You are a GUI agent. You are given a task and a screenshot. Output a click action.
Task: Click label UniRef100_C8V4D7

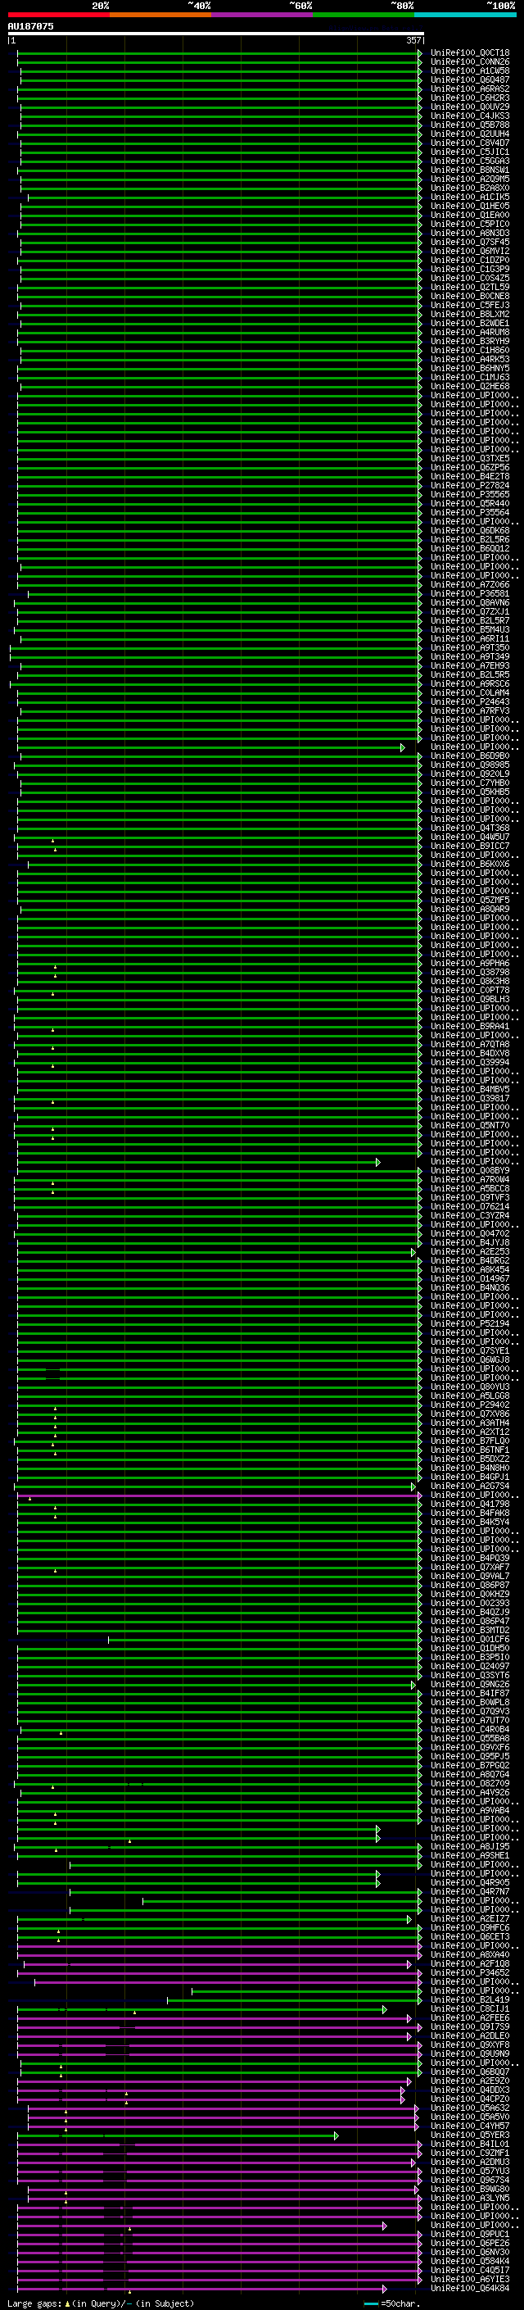[470, 143]
